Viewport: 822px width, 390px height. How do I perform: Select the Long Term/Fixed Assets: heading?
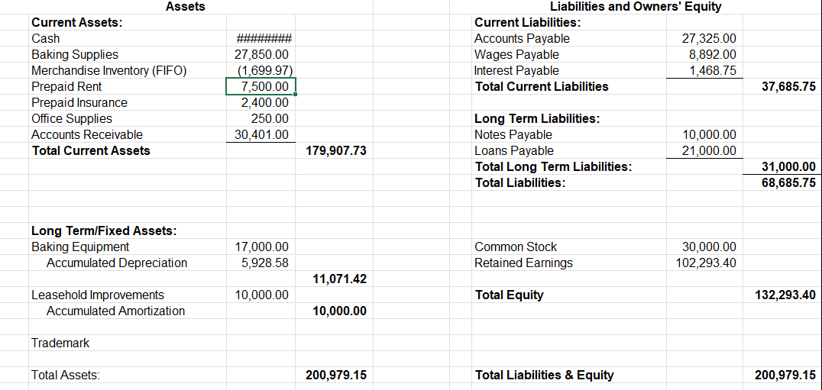point(105,230)
